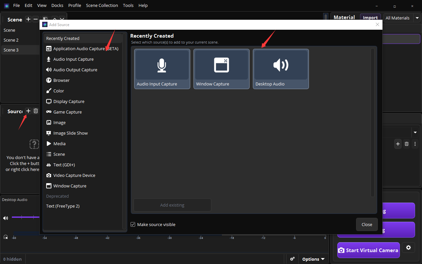Choose Image Slide Show source type
Screen dimensions: 422x264
[x=82, y=133]
